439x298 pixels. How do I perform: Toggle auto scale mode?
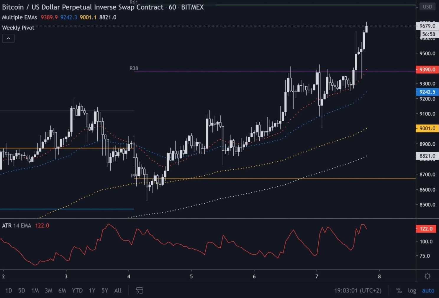(428, 291)
